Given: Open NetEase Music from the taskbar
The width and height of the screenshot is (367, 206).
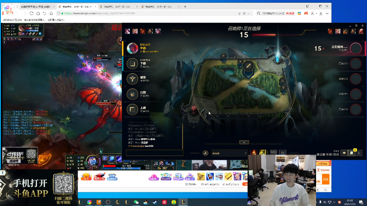Looking at the screenshot, I should [164, 202].
